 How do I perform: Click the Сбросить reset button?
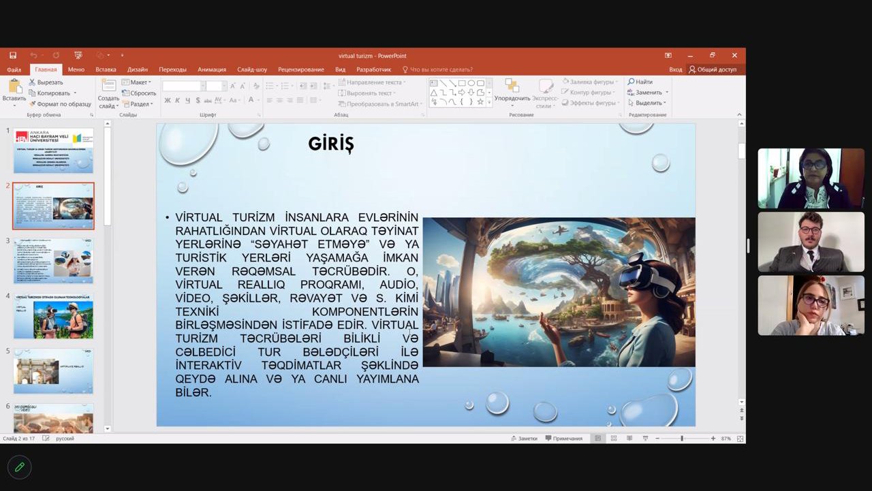[140, 93]
